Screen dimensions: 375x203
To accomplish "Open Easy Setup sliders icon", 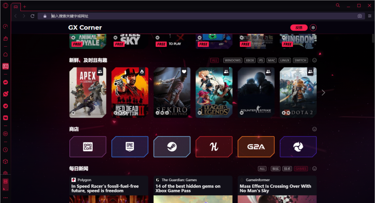I will pos(369,16).
